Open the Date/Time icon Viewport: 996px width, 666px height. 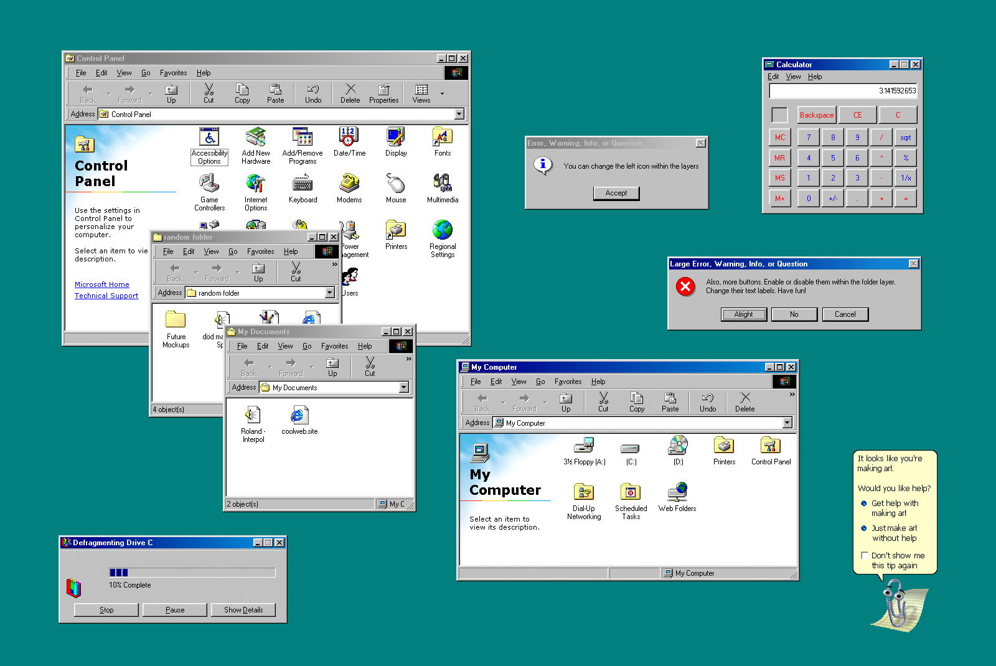pyautogui.click(x=349, y=142)
